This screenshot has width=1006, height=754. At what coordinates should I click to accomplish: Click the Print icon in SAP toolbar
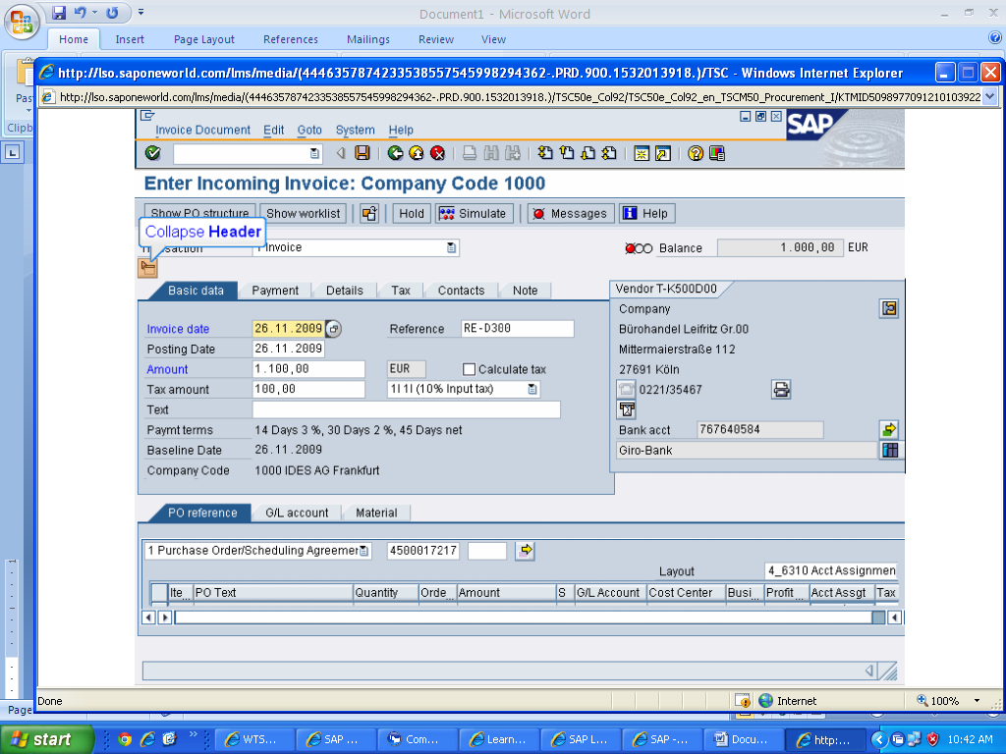(x=470, y=153)
